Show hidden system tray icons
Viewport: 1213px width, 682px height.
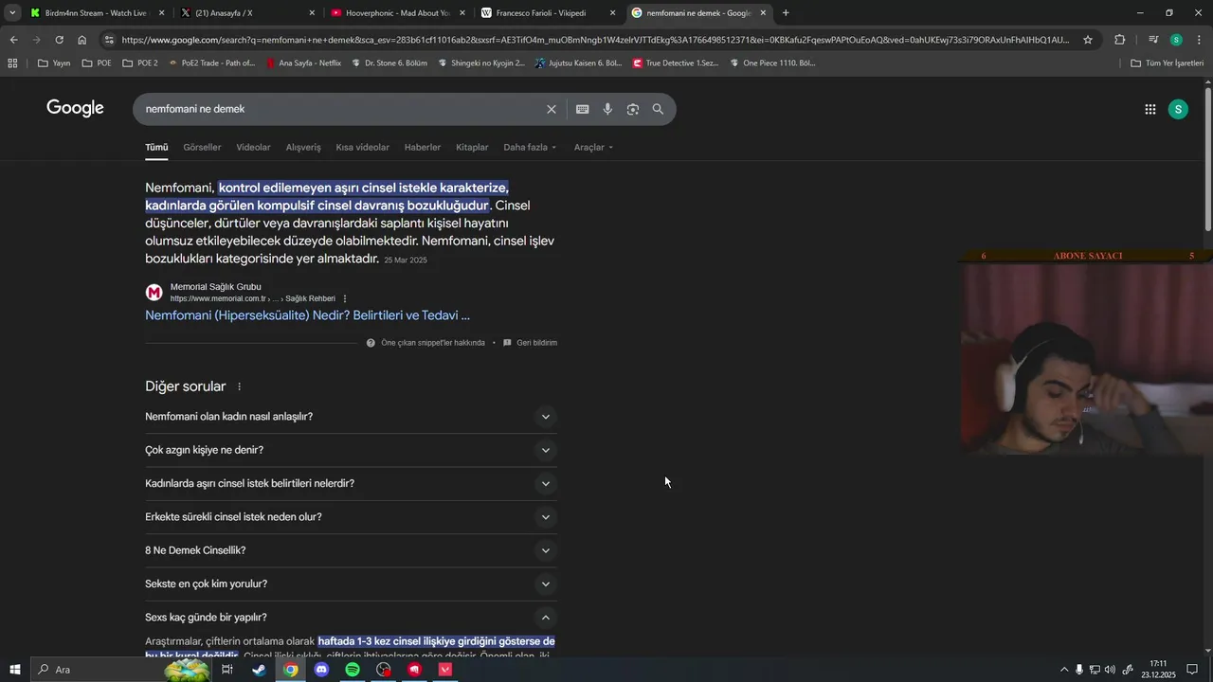[x=1064, y=670]
